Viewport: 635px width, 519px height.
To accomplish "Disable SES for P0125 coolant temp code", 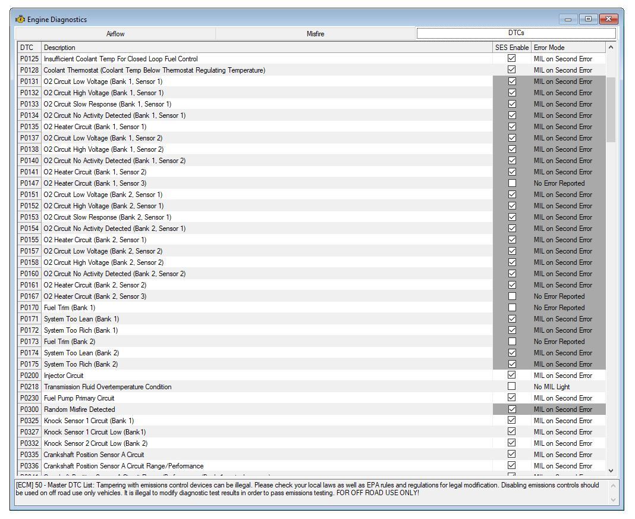I will pyautogui.click(x=511, y=59).
